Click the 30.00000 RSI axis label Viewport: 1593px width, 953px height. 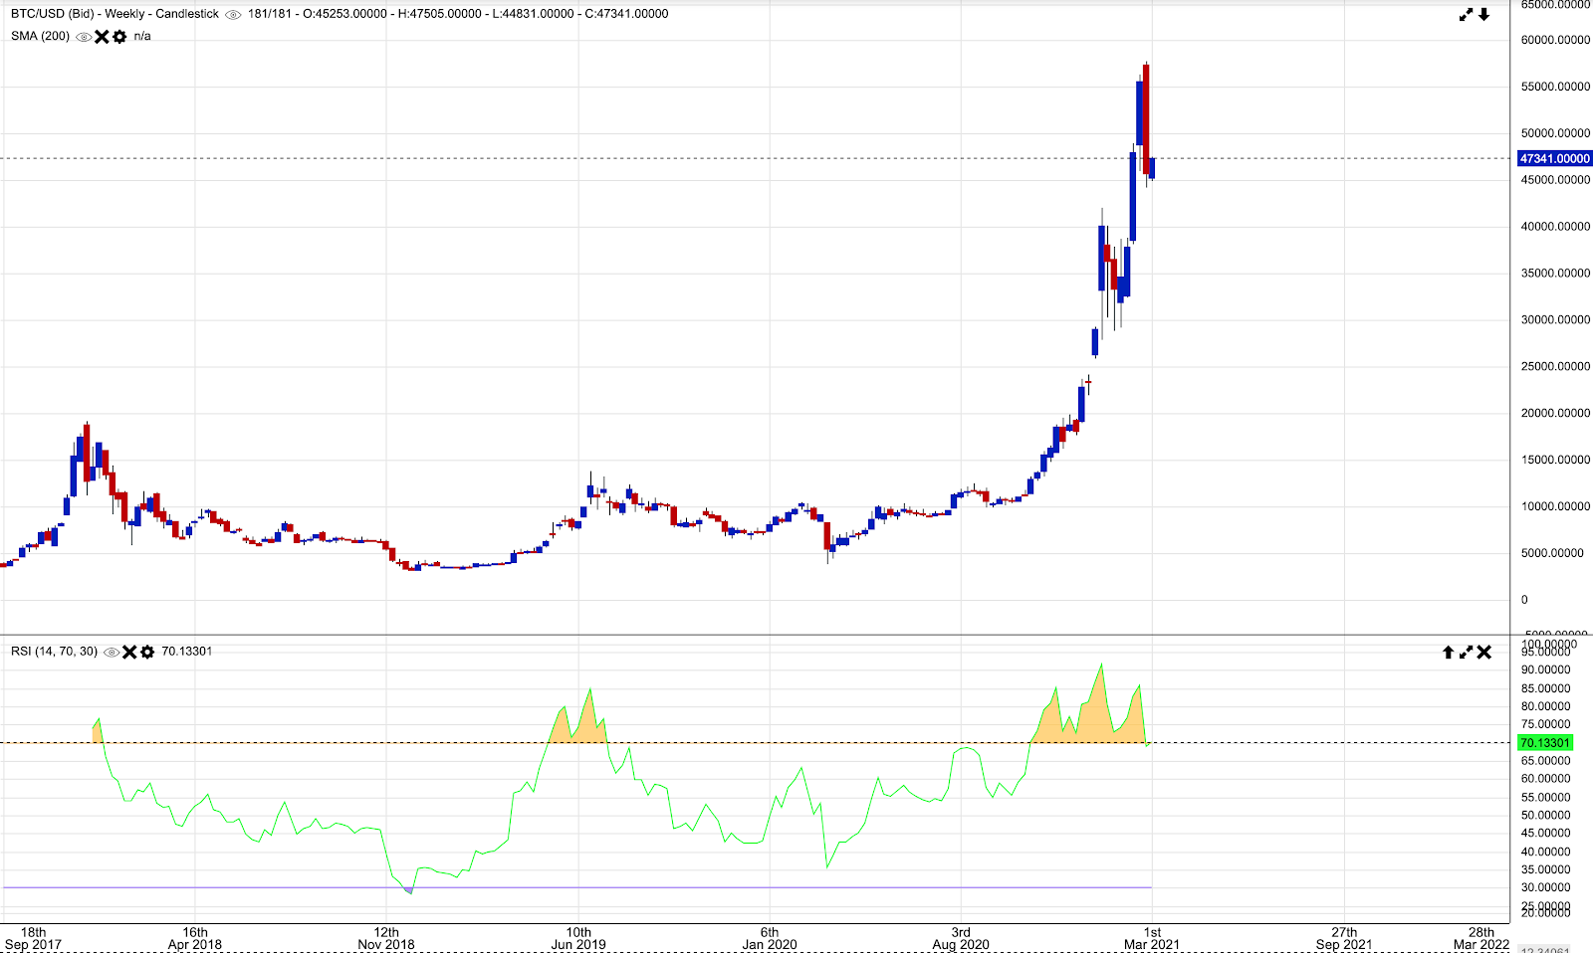1545,887
